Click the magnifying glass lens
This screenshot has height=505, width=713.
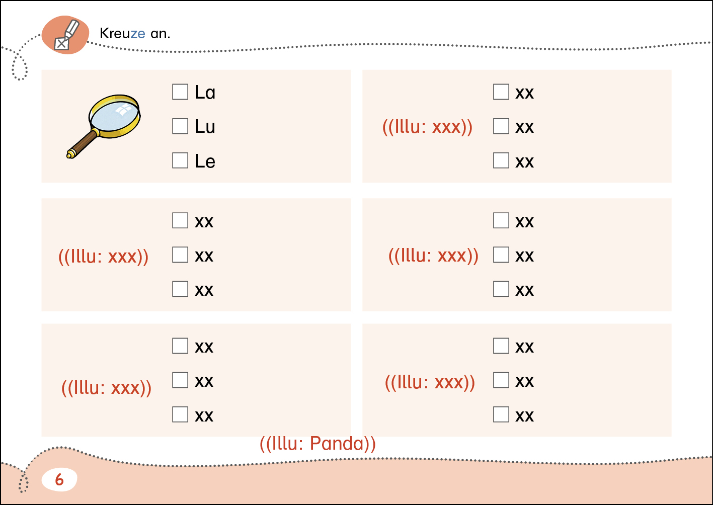click(114, 115)
